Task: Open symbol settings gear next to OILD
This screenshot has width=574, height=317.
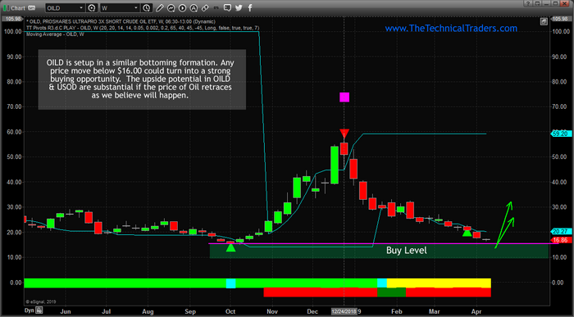Action: [92, 7]
